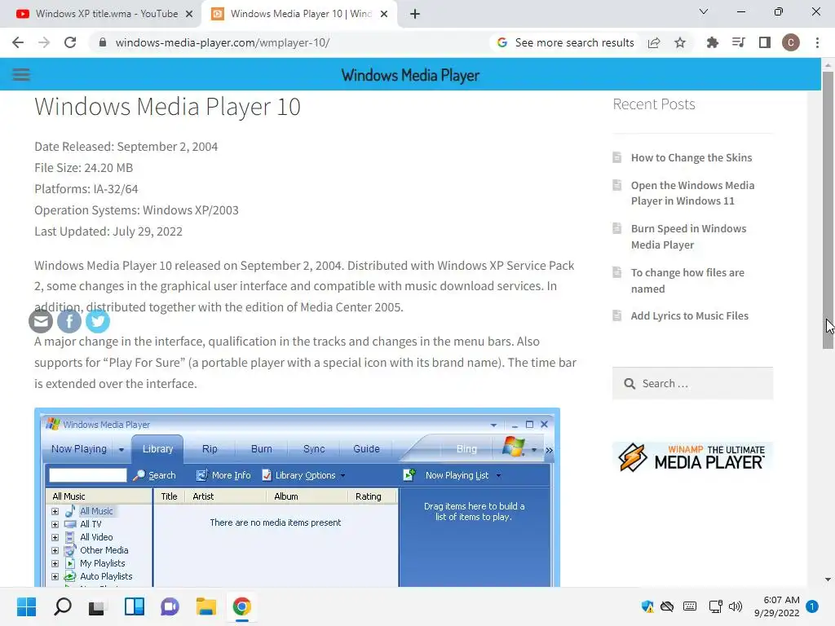Click See more search results chip
The image size is (835, 626).
click(566, 42)
